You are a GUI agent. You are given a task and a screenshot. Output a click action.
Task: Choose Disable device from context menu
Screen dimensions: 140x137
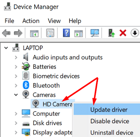(x=107, y=121)
